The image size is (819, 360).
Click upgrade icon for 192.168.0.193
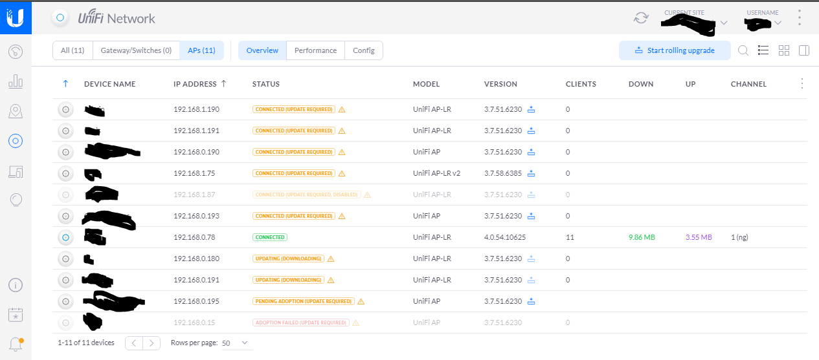532,216
